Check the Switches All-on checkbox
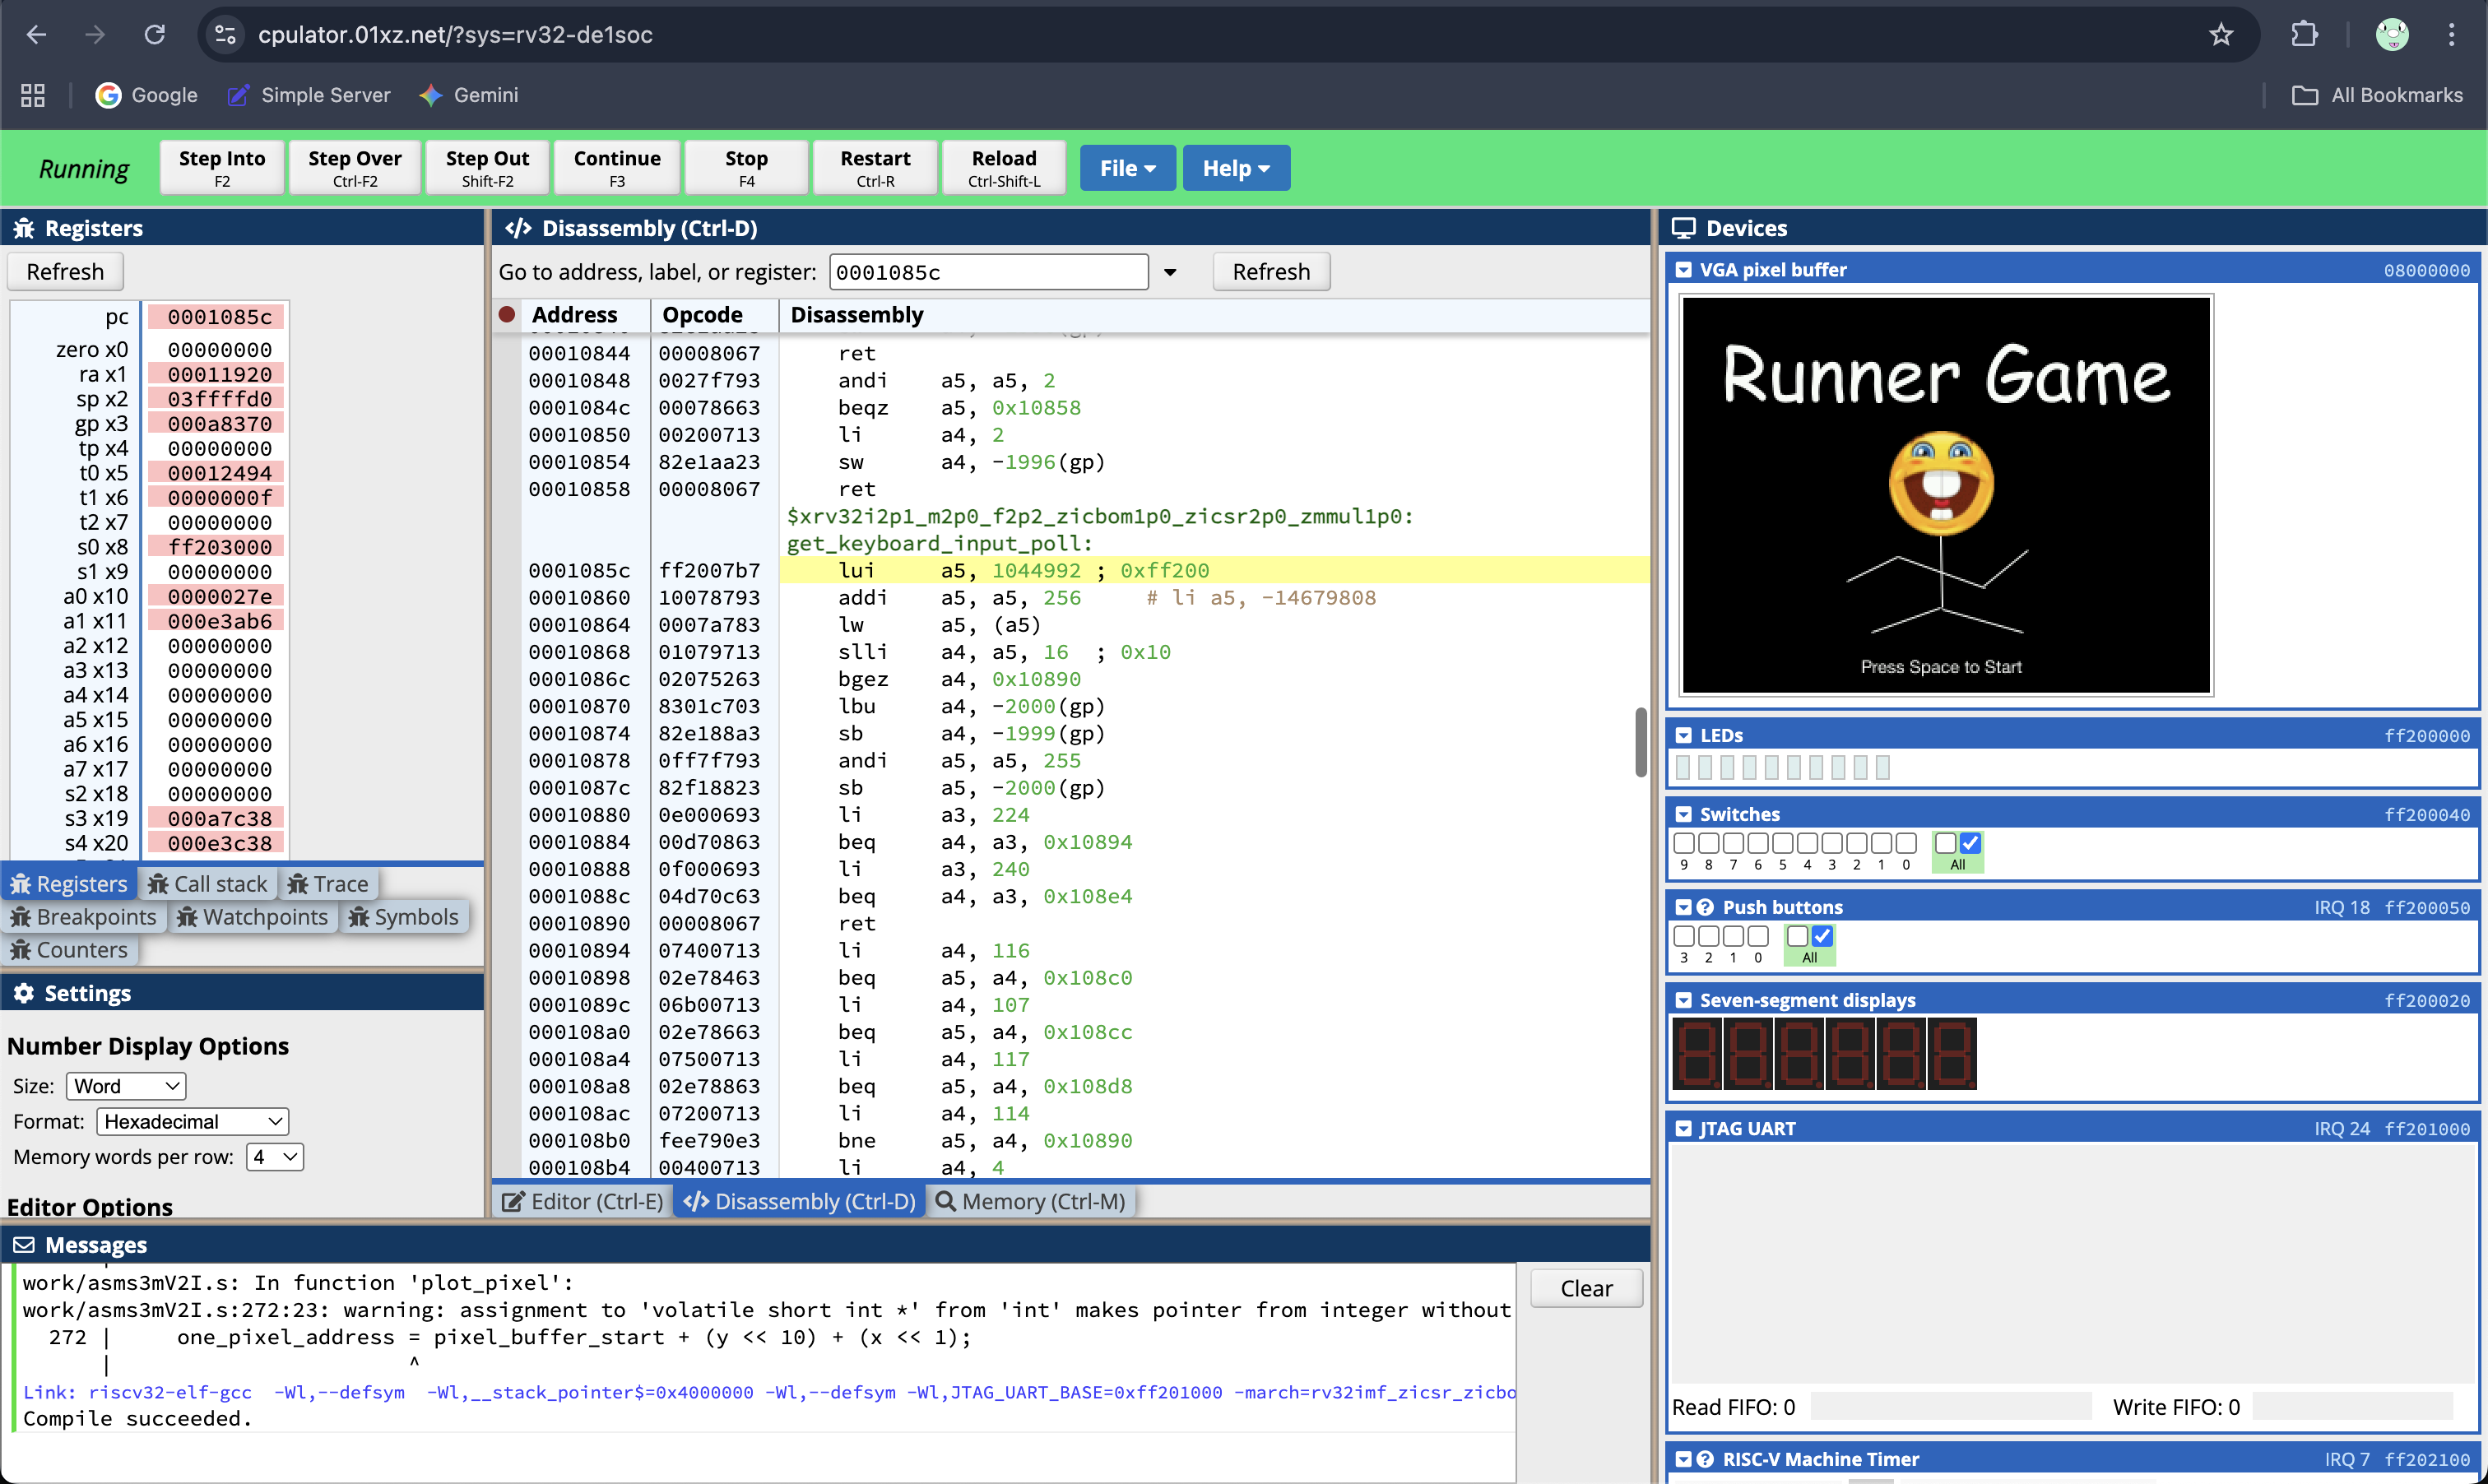 coord(1970,843)
